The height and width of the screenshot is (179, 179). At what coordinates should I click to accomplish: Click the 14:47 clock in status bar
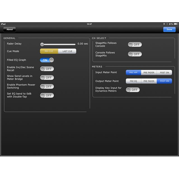[x=89, y=24]
